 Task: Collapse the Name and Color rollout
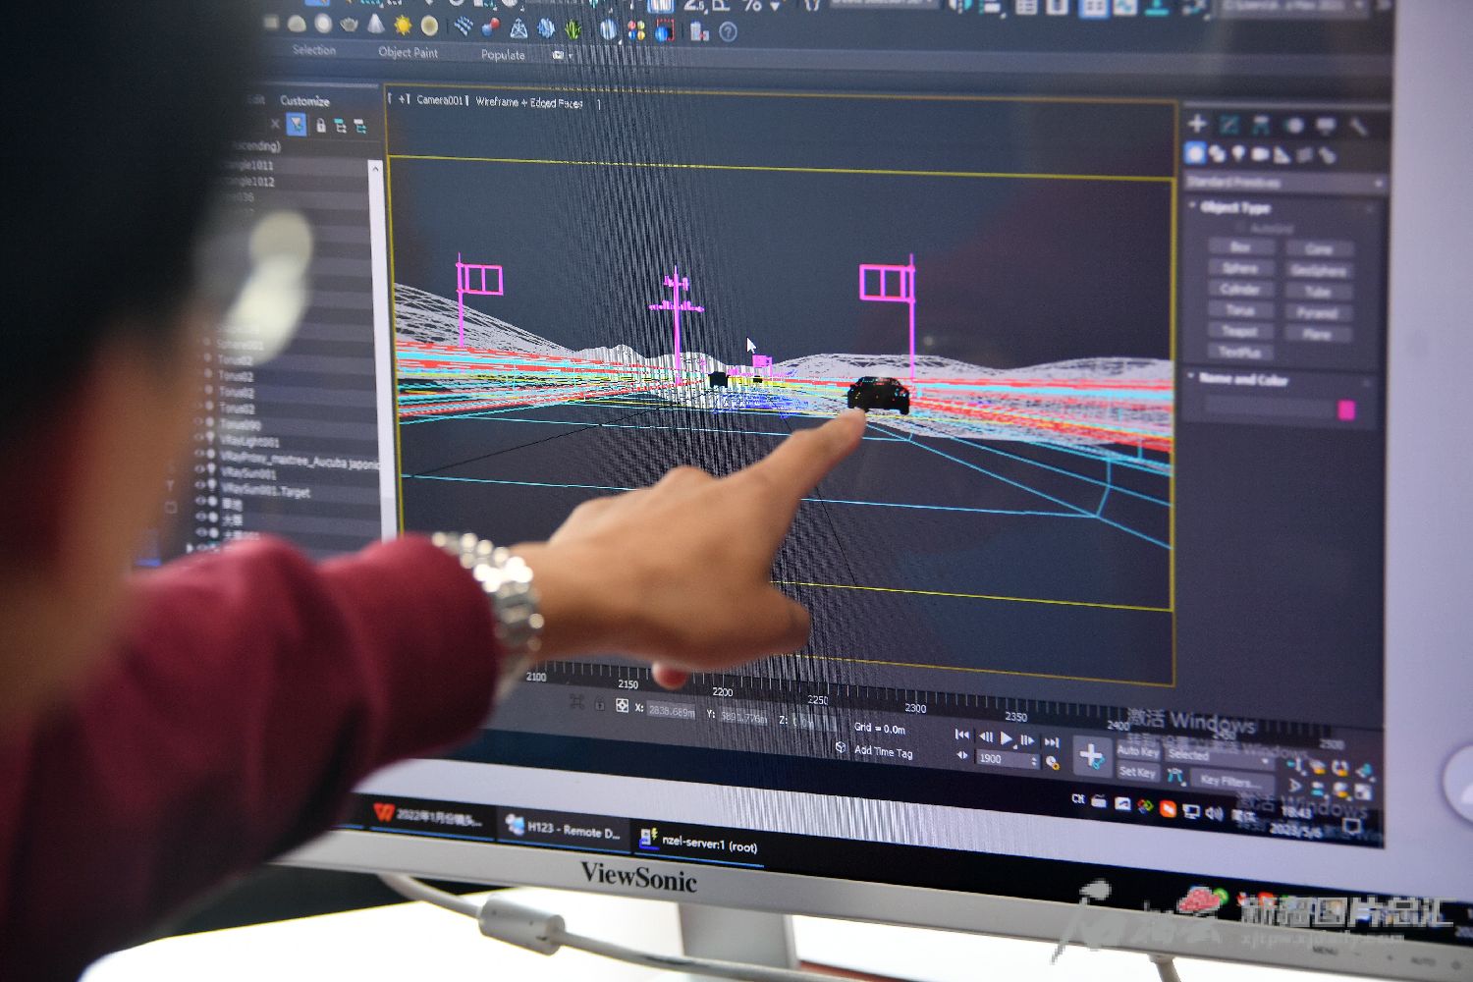pos(1241,379)
